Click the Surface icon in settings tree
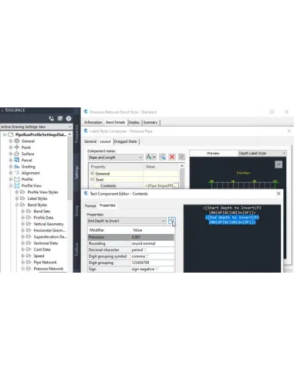 tap(17, 154)
